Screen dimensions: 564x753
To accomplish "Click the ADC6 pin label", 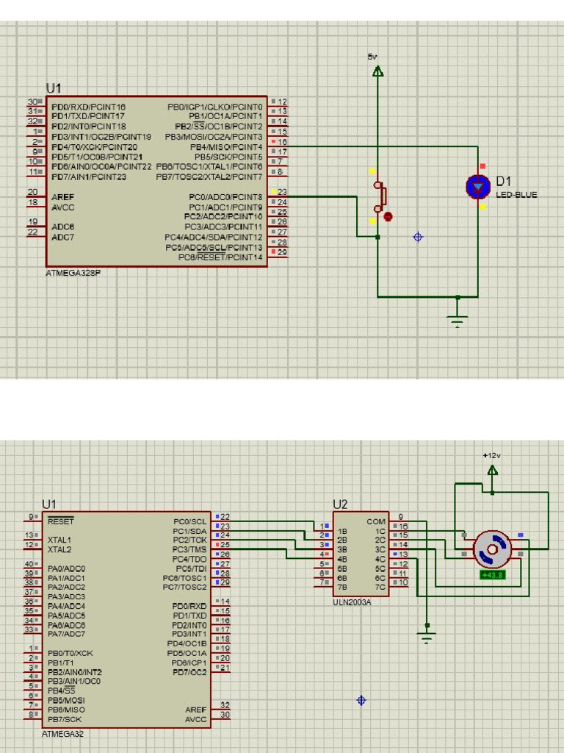I will pyautogui.click(x=63, y=226).
